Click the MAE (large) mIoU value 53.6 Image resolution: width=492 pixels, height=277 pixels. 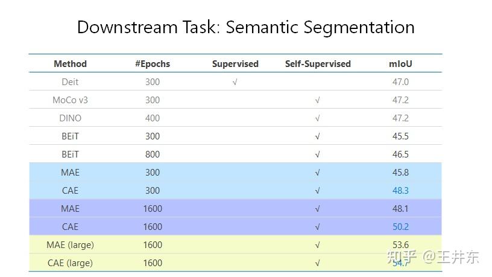tap(400, 244)
